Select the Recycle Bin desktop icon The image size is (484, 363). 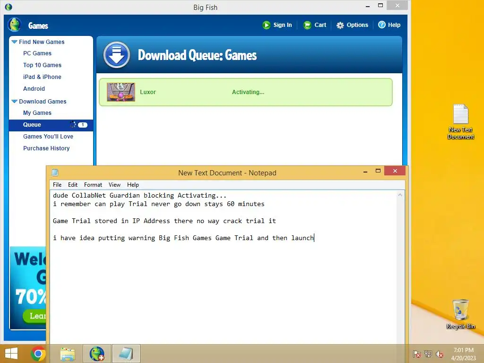click(x=460, y=314)
